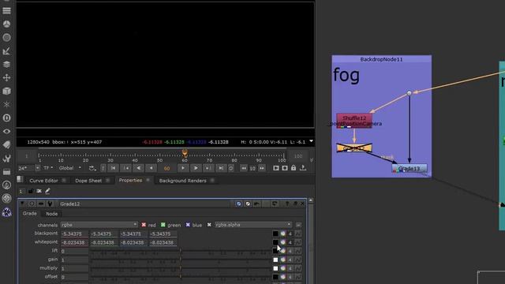
Task: Open the Deep nodes D icon
Action: click(6, 118)
